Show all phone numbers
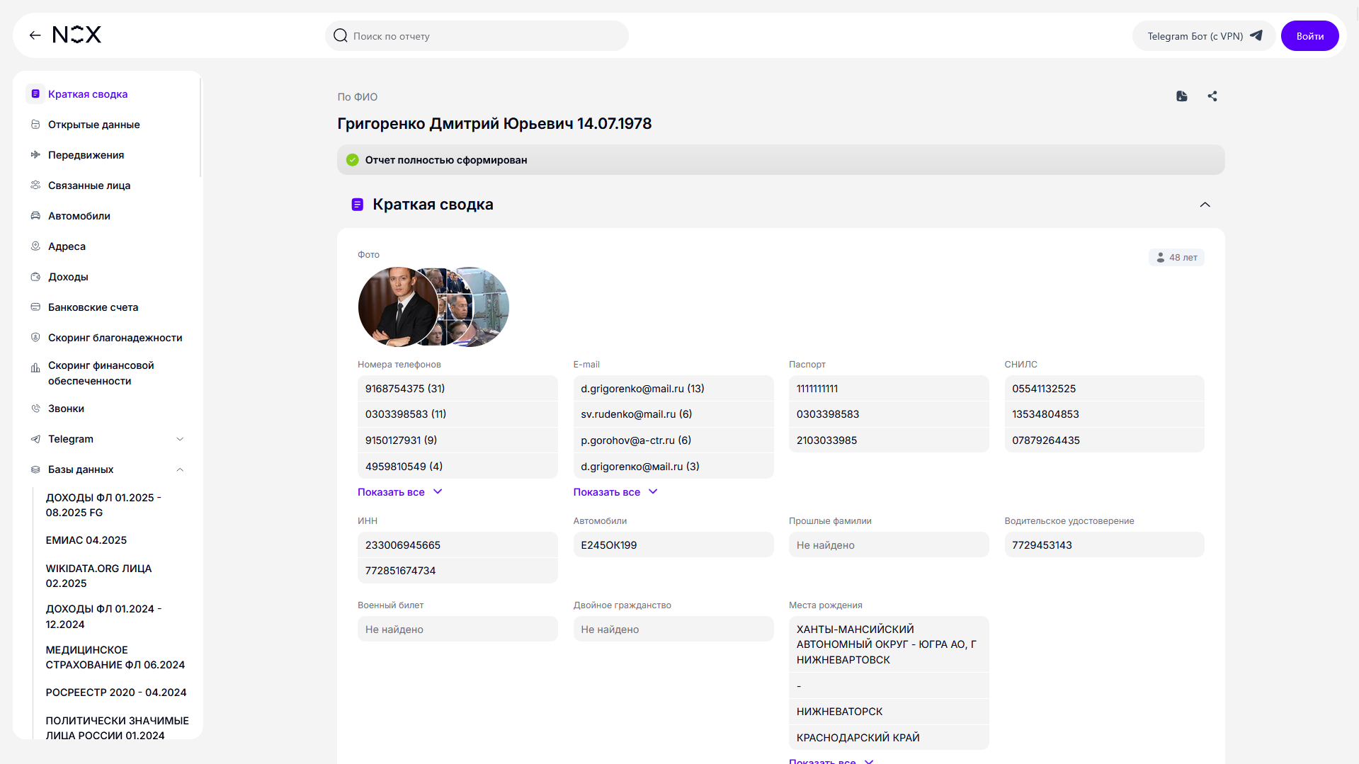Viewport: 1359px width, 764px height. [399, 492]
